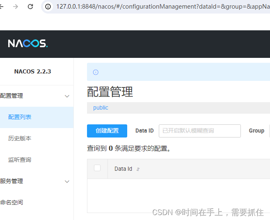Go forward with the browser forward arrow

pos(16,7)
